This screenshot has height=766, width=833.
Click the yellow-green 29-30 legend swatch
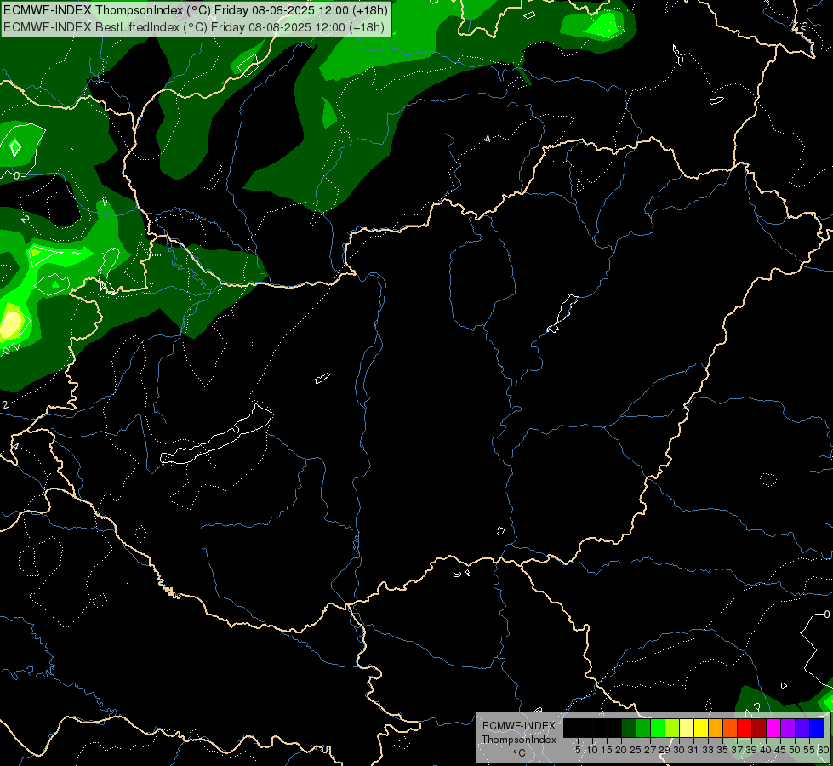tap(672, 728)
